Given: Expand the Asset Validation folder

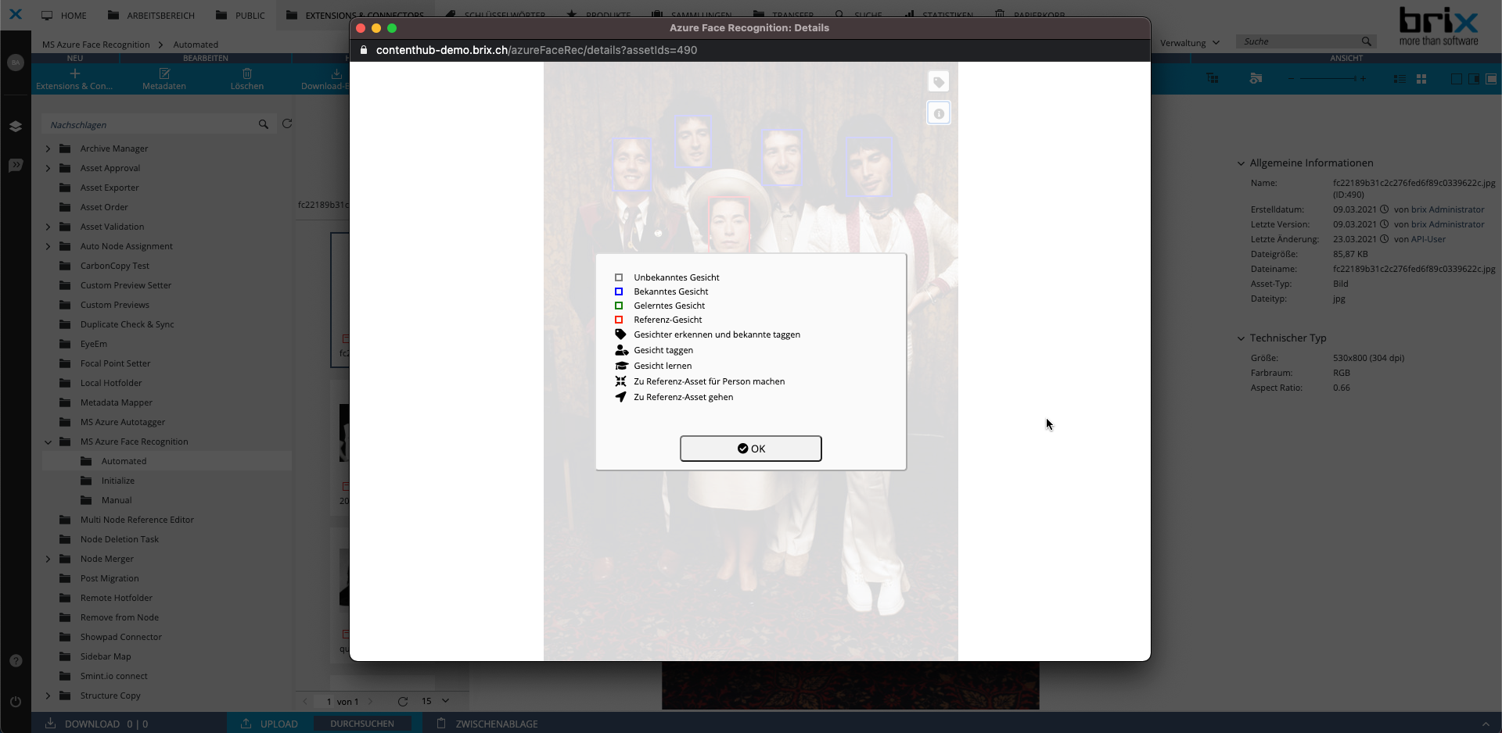Looking at the screenshot, I should click(x=48, y=227).
